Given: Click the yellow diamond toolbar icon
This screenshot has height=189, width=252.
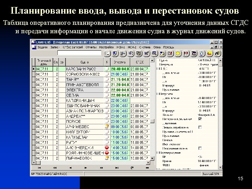Looking at the screenshot, I should coord(178,54).
